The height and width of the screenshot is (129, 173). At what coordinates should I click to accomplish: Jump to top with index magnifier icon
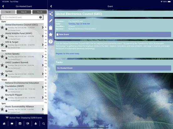[45, 27]
